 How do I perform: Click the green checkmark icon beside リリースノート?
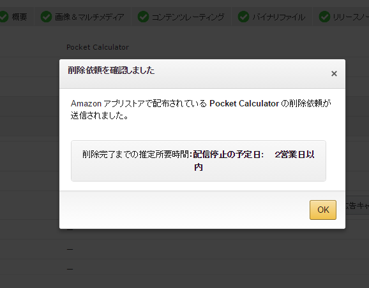pos(324,17)
